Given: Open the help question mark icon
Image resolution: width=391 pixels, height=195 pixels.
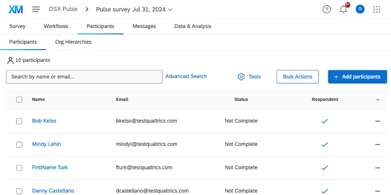Looking at the screenshot, I should [327, 9].
